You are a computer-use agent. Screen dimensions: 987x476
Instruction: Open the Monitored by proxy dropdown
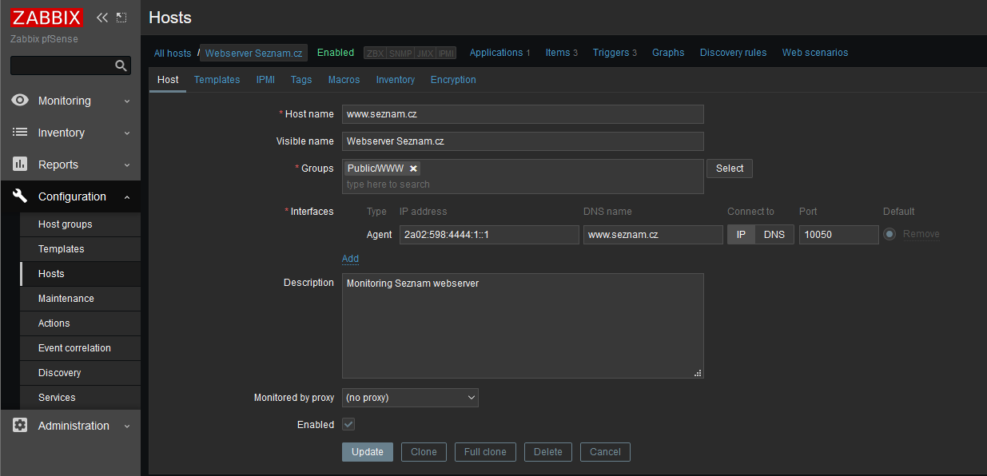(x=410, y=397)
